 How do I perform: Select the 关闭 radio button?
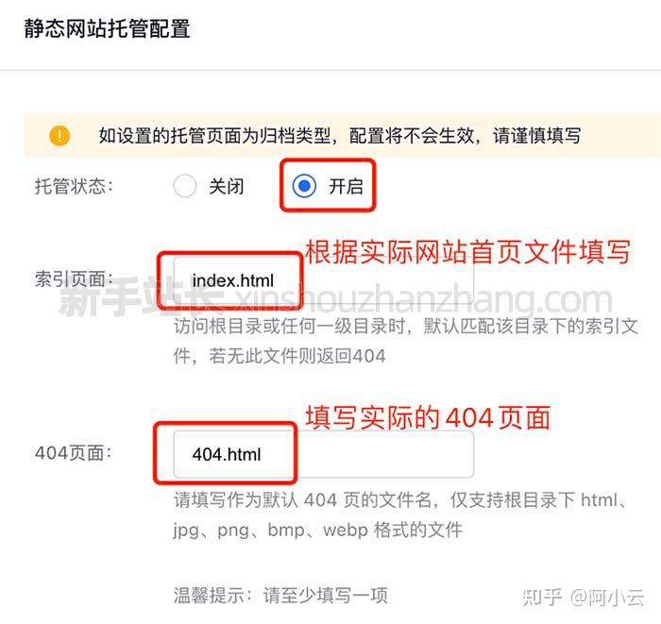[x=185, y=186]
